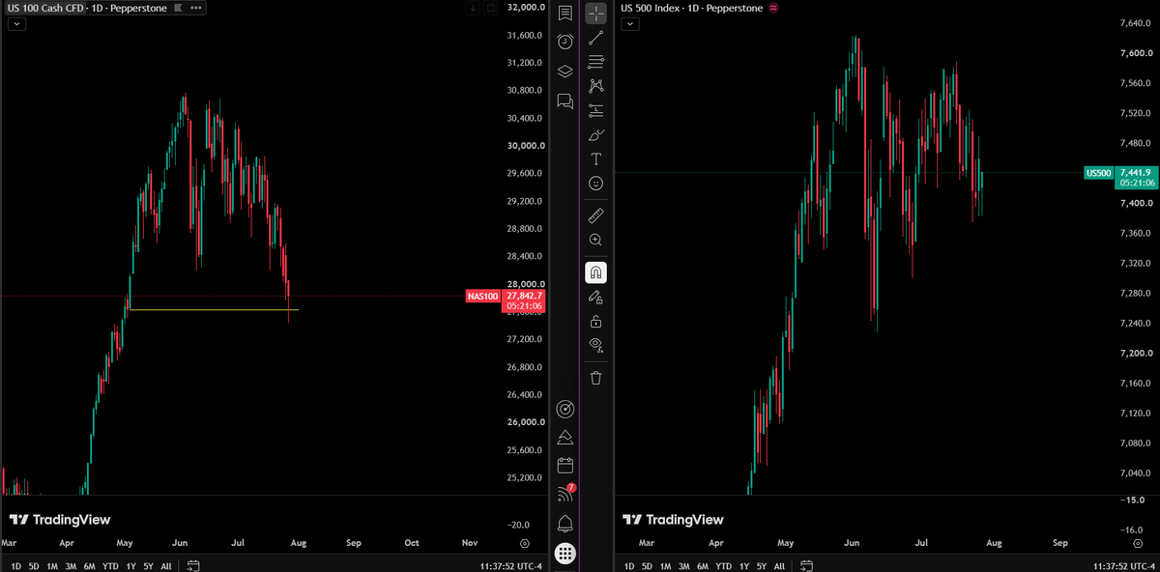This screenshot has width=1160, height=572.
Task: Click the NAS100 price label 27,842.7
Action: point(524,296)
